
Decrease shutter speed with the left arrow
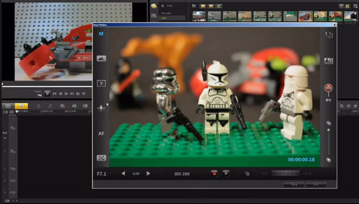(123, 173)
